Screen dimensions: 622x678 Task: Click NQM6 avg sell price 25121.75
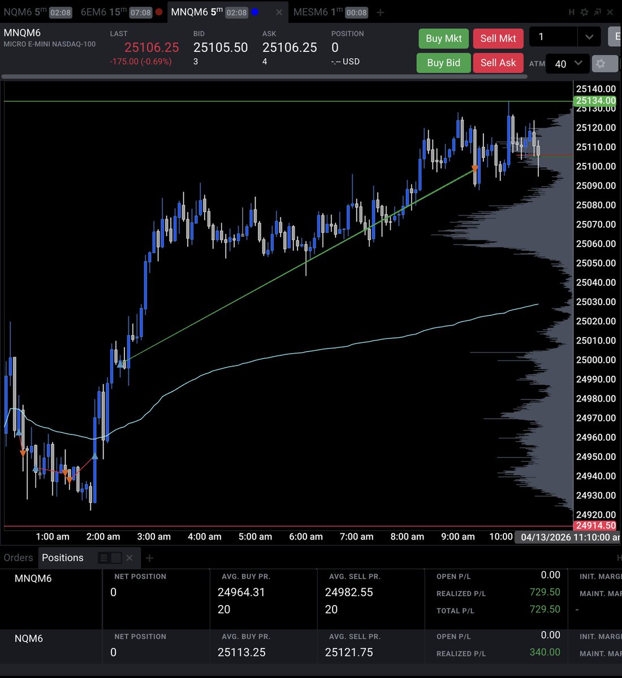point(349,652)
